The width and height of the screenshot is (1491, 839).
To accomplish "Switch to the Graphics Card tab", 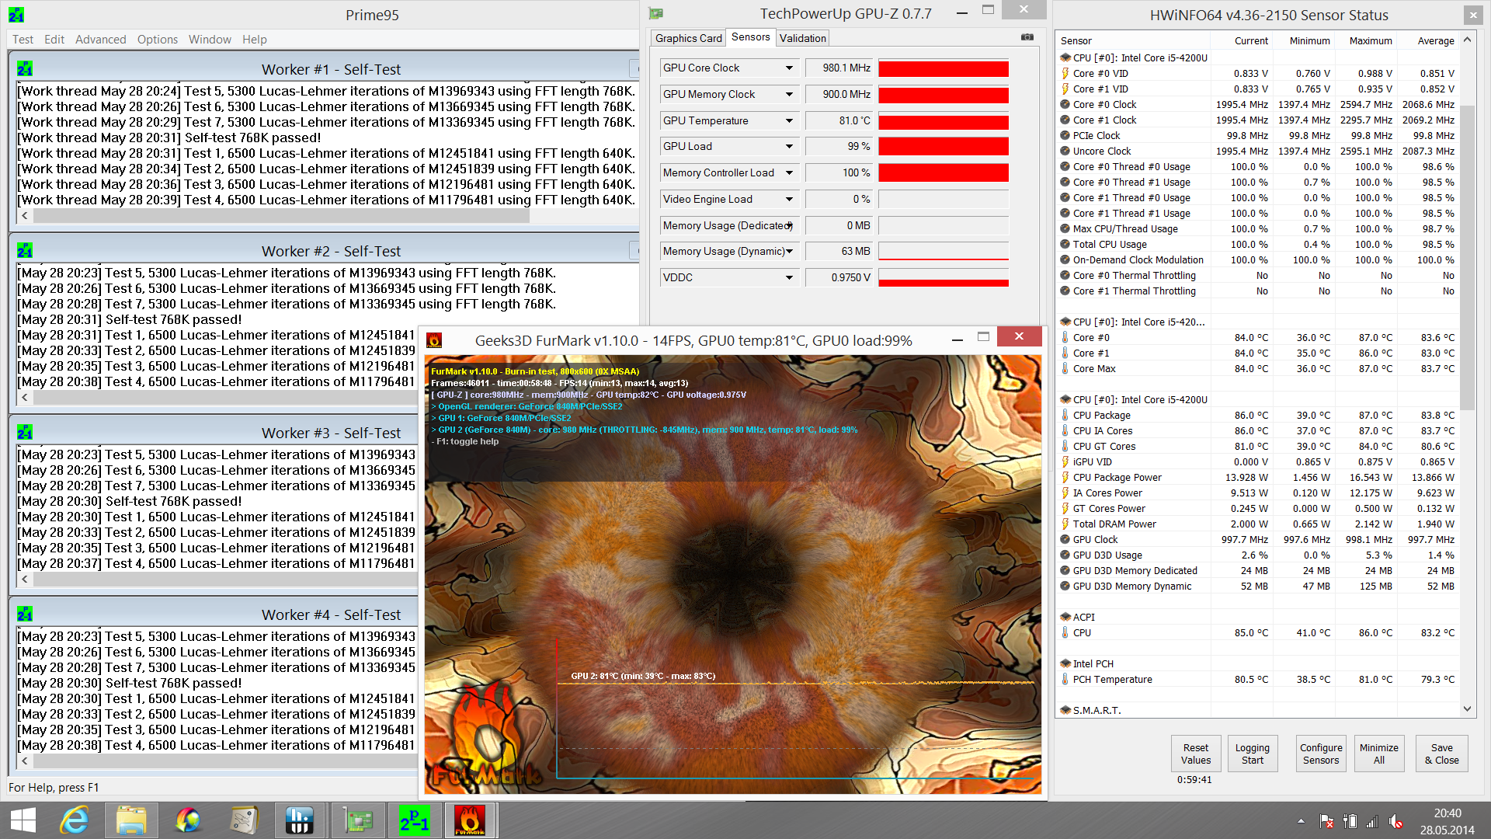I will [688, 38].
